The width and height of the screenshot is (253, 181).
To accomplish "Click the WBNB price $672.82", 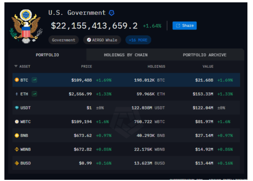I will coord(83,149).
